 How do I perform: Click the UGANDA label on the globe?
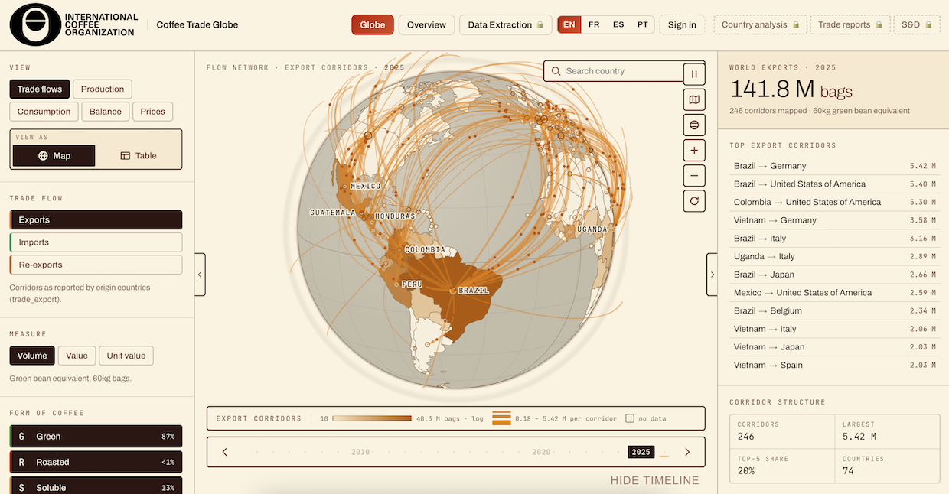pos(592,229)
